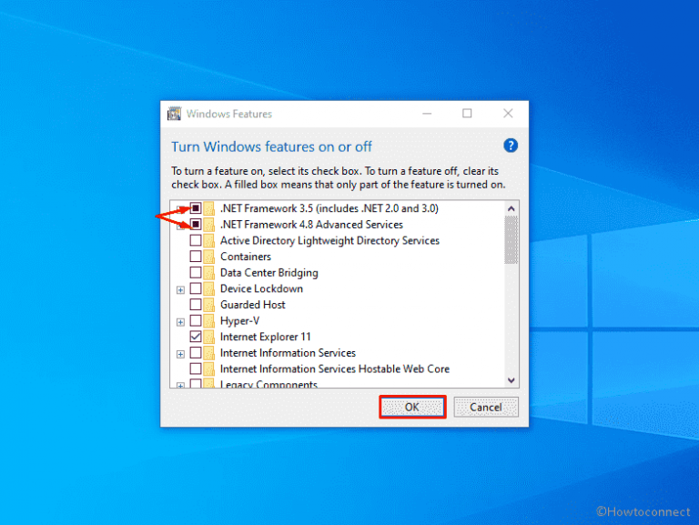Enable Active Directory Lightweight Directory Services checkbox

196,240
